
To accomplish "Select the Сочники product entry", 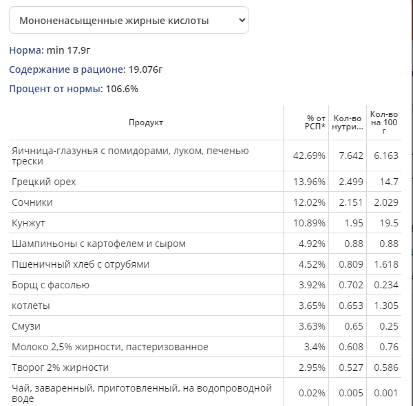I will click(32, 202).
